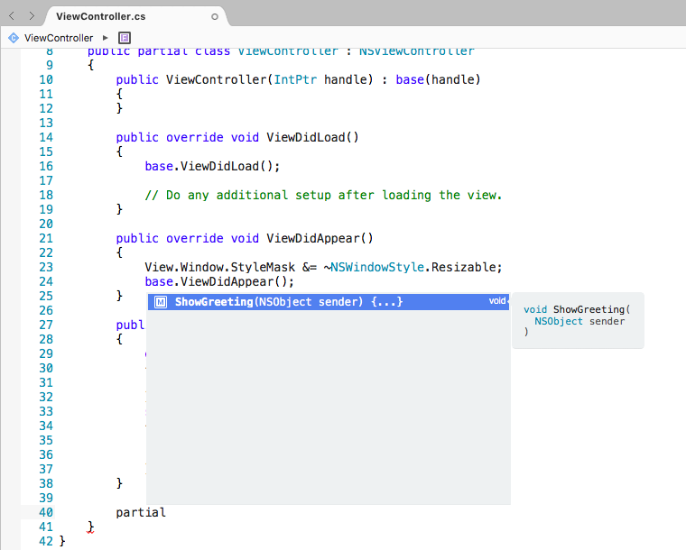Click the field member icon in breadcrumb

click(x=125, y=38)
